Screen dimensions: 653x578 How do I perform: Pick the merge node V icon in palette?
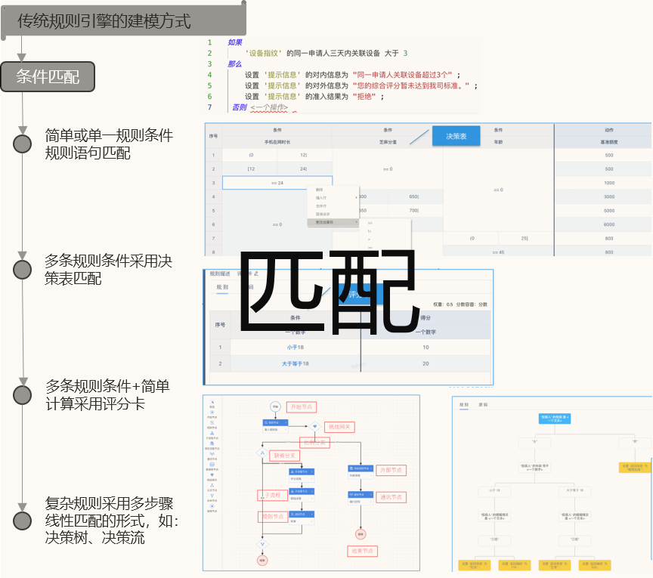click(212, 497)
